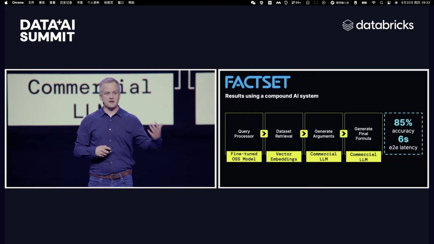The height and width of the screenshot is (244, 434).
Task: Open the battery status menu
Action: pyautogui.click(x=364, y=2)
